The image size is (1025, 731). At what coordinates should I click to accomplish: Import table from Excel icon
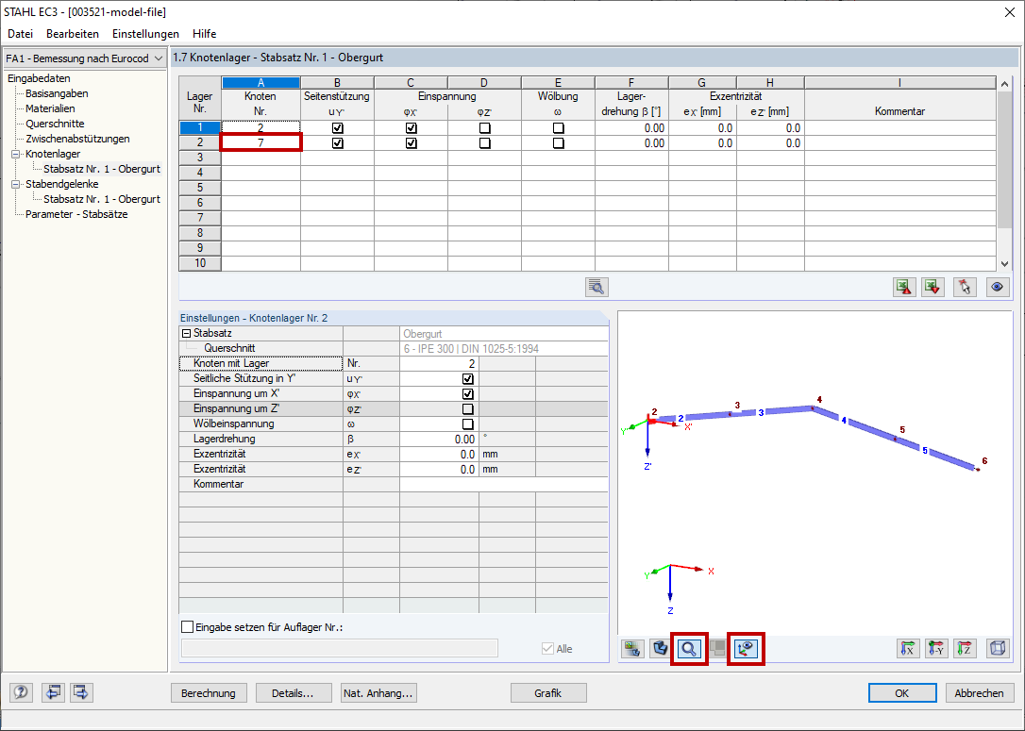pyautogui.click(x=933, y=288)
